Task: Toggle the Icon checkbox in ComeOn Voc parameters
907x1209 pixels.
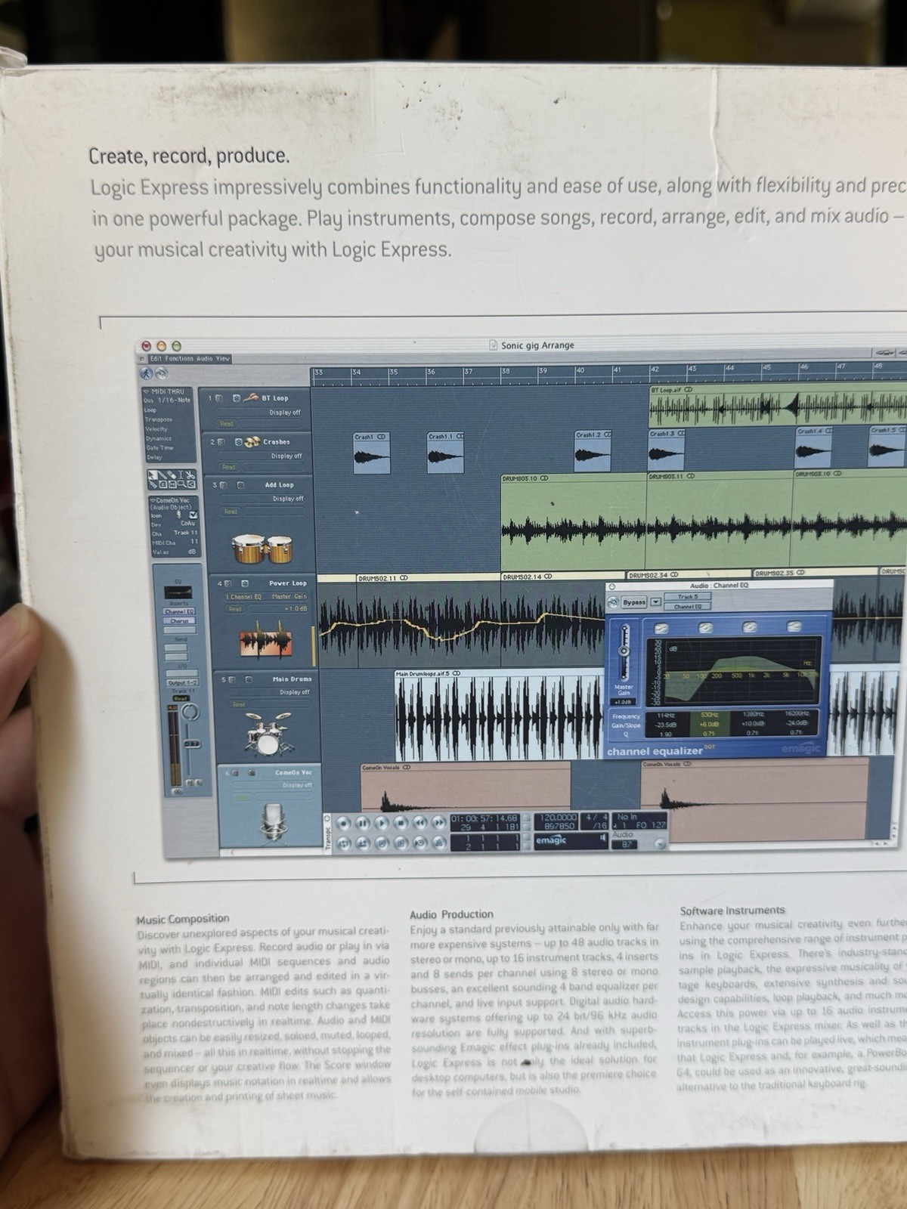Action: (x=193, y=515)
